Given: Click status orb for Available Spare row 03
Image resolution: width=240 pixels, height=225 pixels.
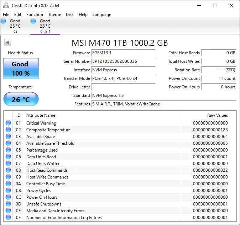Looking at the screenshot, I should tap(8, 136).
